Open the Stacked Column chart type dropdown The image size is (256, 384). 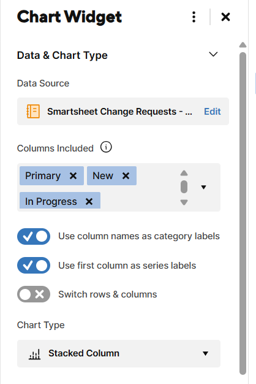click(x=119, y=353)
